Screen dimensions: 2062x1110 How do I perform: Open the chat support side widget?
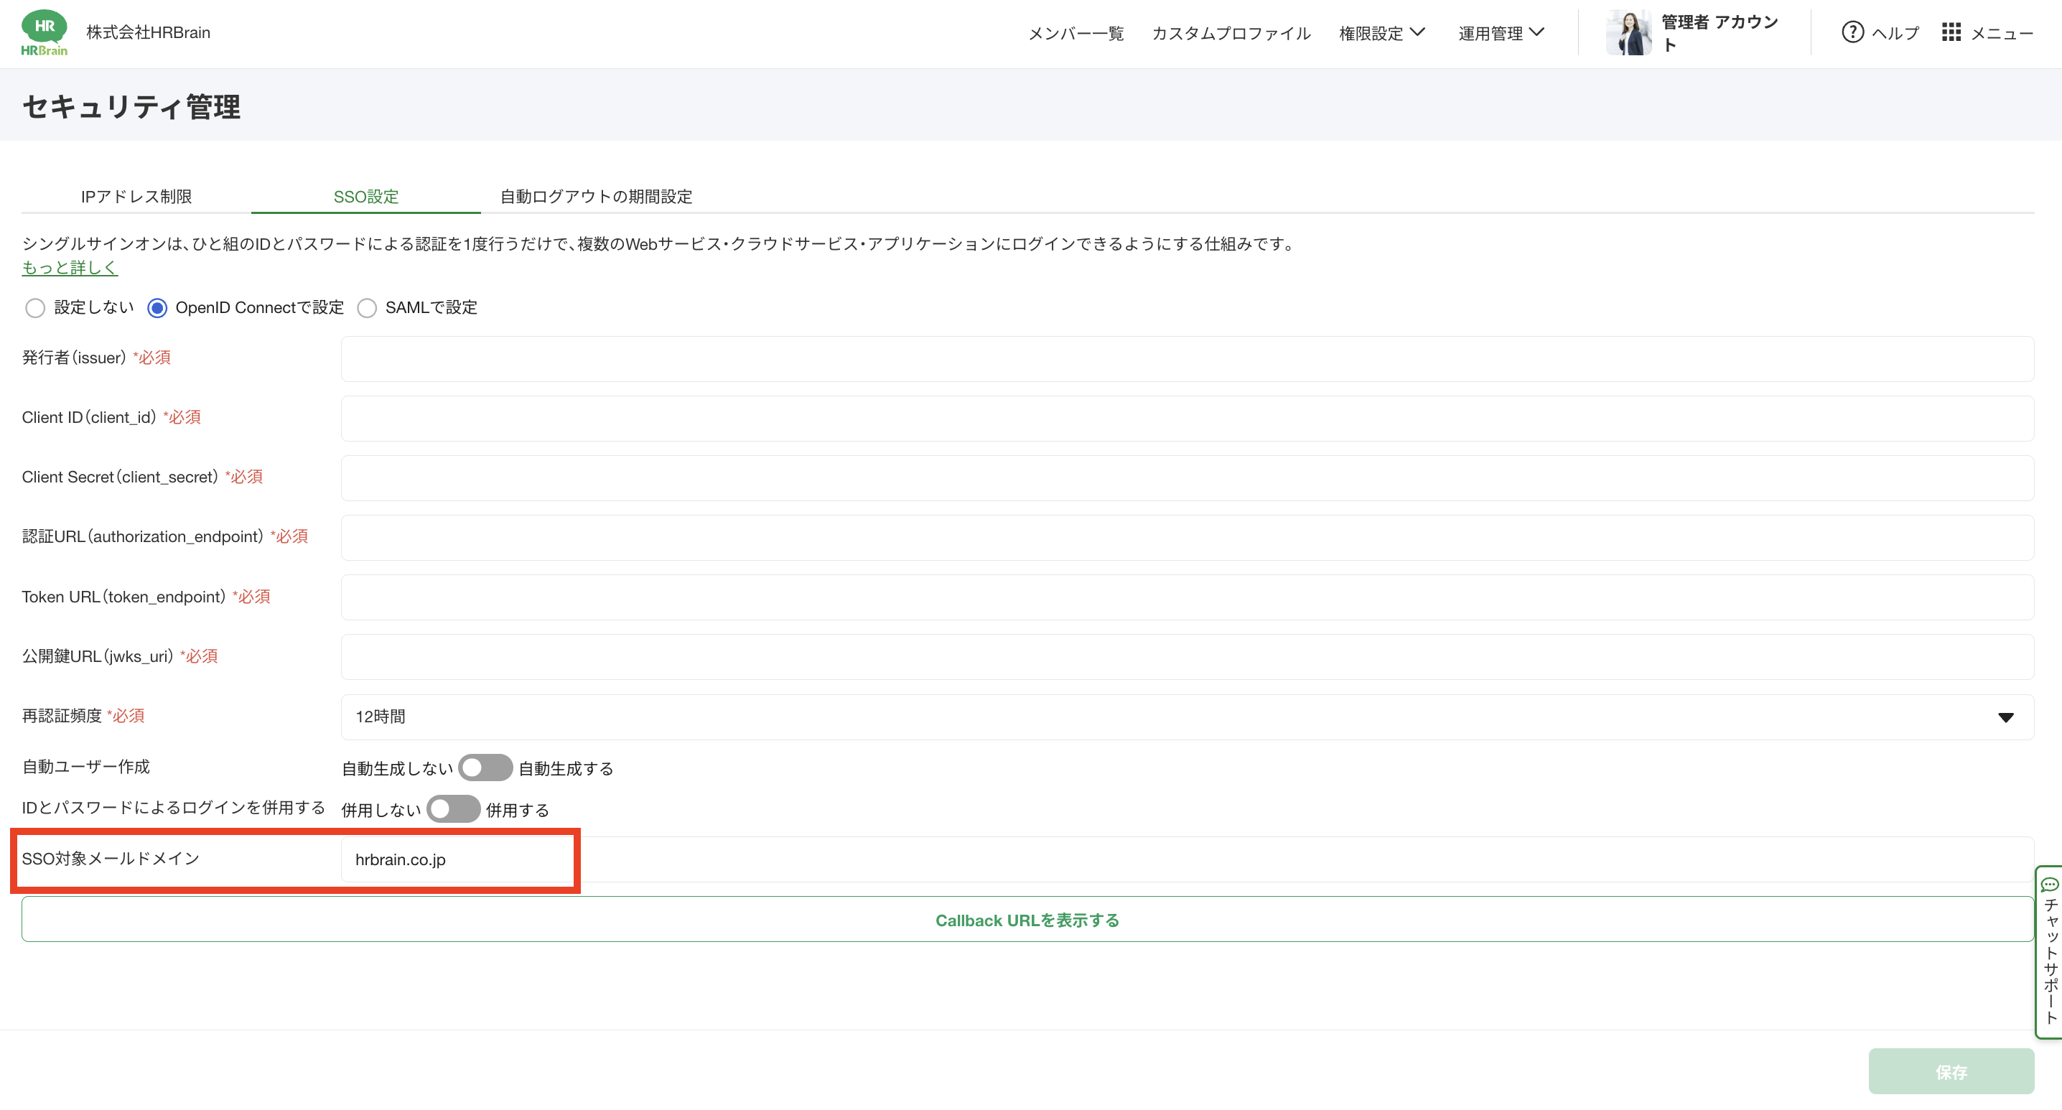(x=2049, y=951)
